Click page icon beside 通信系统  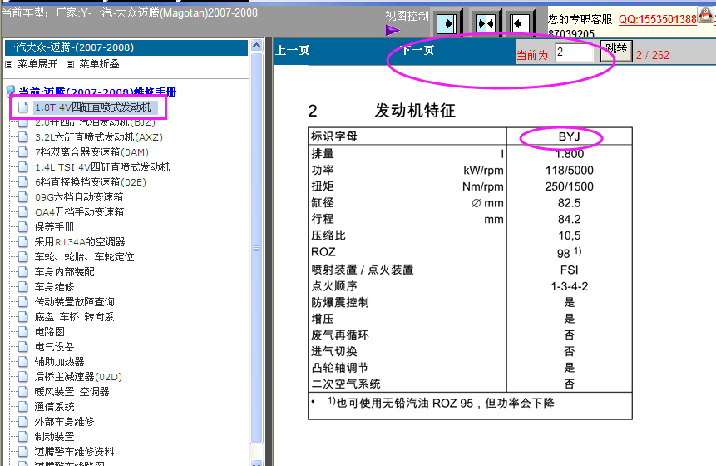pos(22,407)
